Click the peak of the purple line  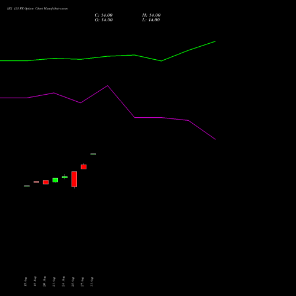[108, 86]
